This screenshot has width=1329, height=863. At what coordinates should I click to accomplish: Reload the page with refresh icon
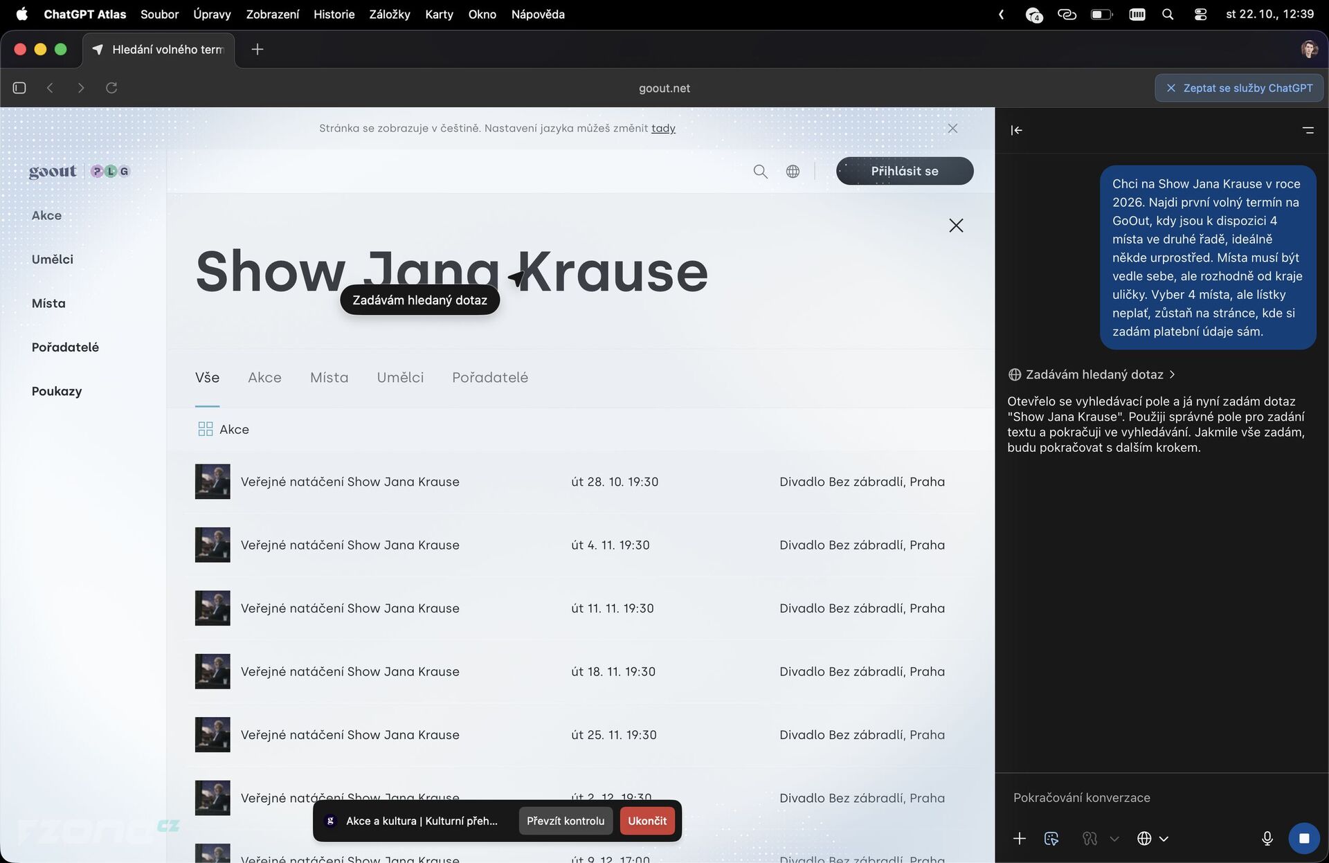[x=111, y=88]
